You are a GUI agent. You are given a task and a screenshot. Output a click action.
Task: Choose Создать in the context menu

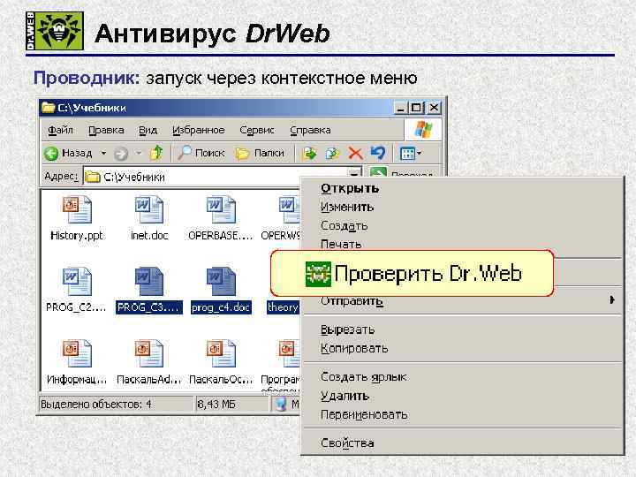coord(462,226)
